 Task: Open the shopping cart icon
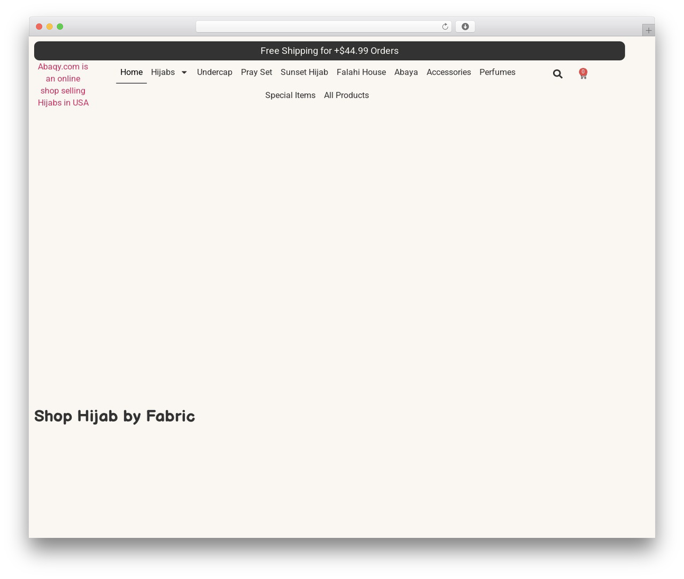pos(583,74)
